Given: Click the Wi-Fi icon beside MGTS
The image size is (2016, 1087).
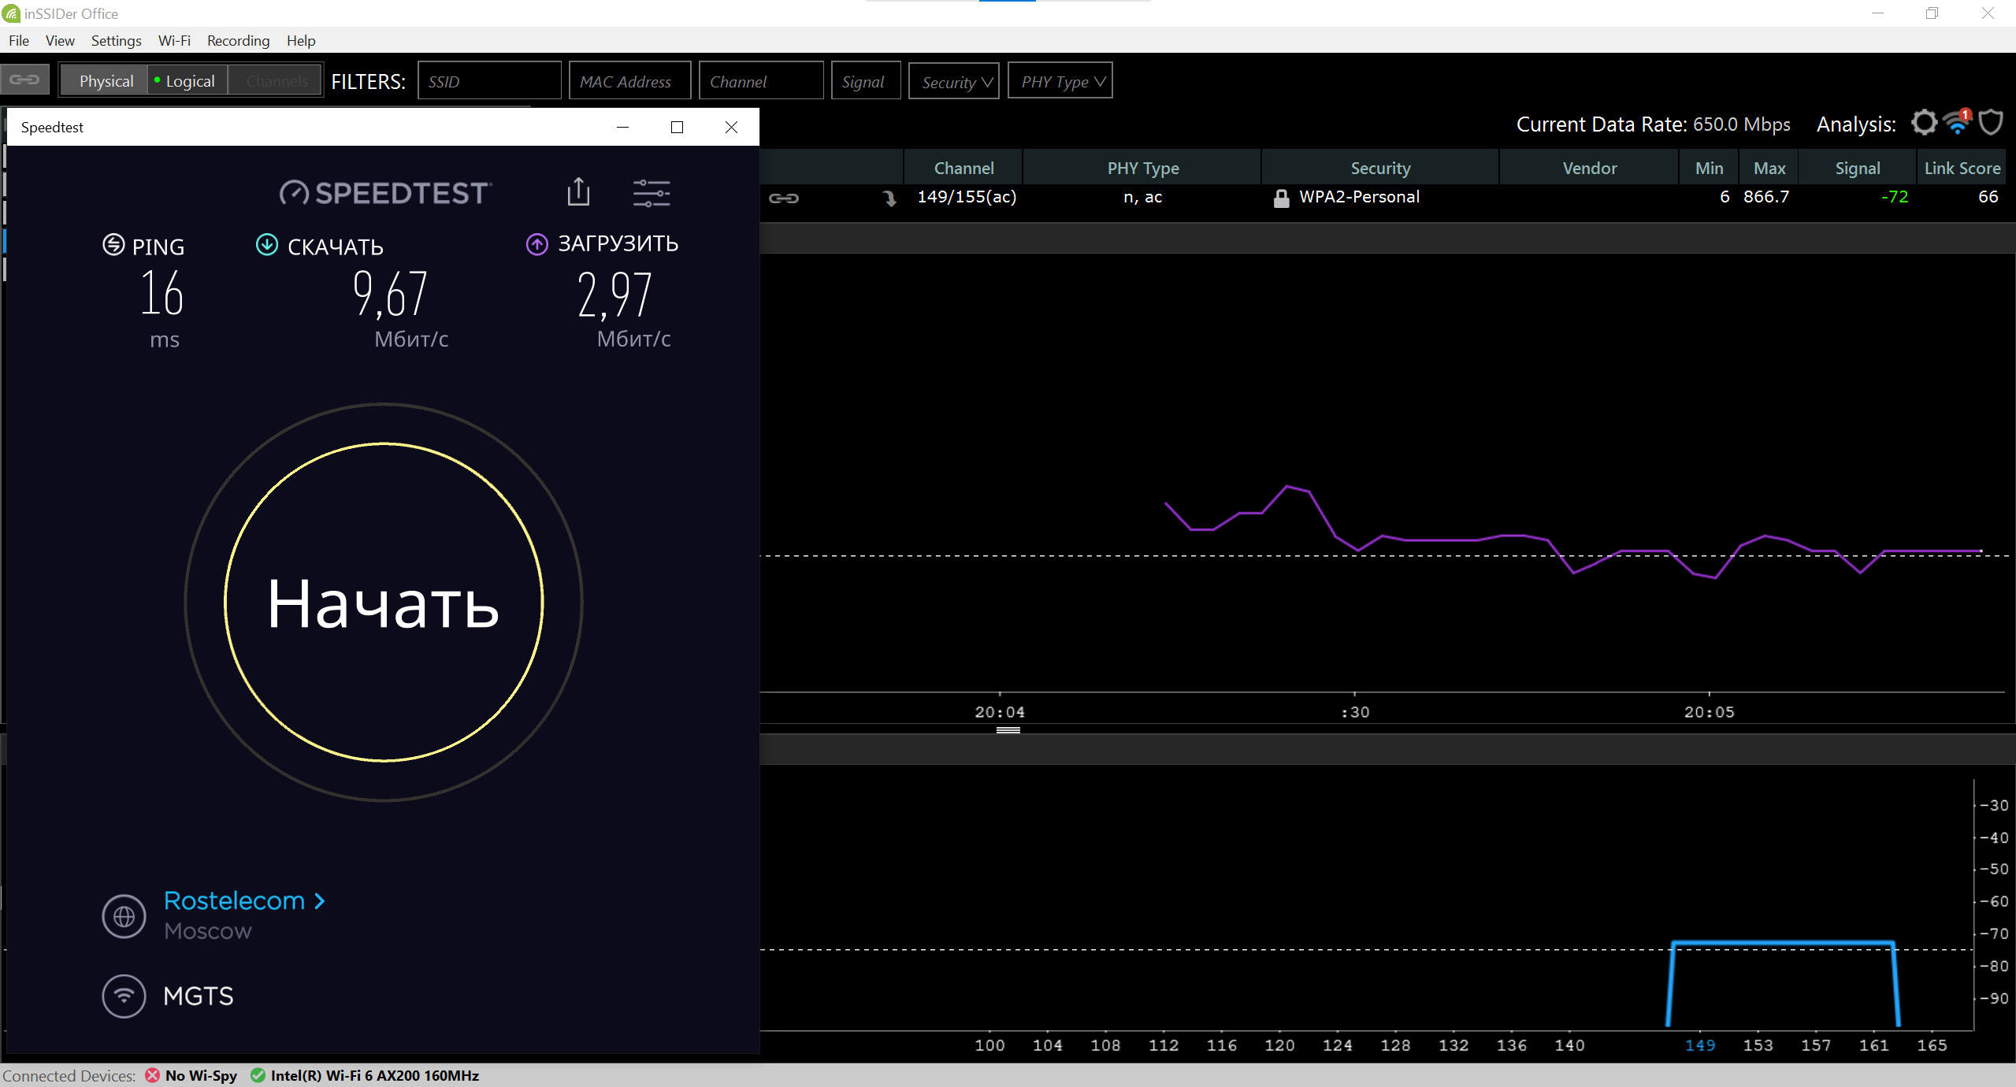Looking at the screenshot, I should click(x=124, y=996).
